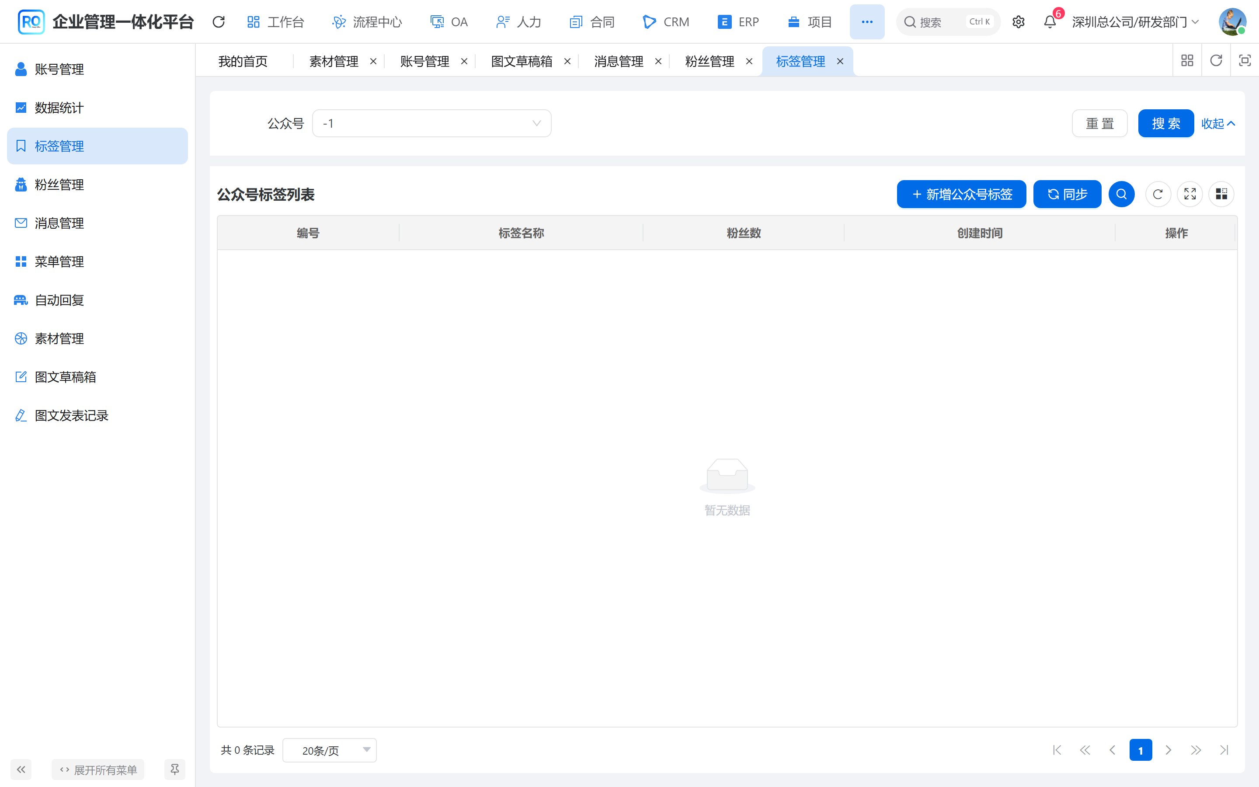
Task: Close the 粉丝管理 tab
Action: 749,61
